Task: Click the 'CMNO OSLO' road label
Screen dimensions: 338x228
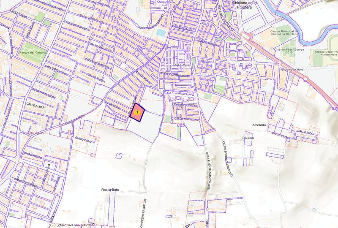Action: click(x=83, y=139)
